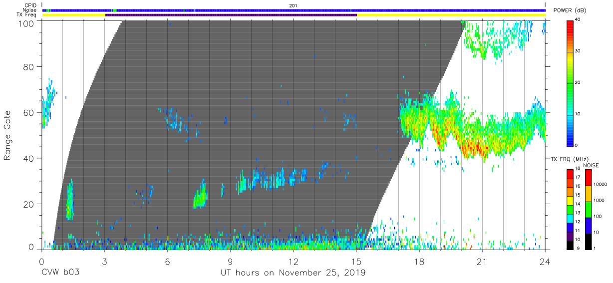Click the x-axis tick label '9'
The image size is (613, 283).
231,261
